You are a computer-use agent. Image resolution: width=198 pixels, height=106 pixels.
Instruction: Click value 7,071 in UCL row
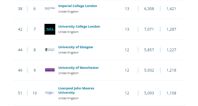149,29
